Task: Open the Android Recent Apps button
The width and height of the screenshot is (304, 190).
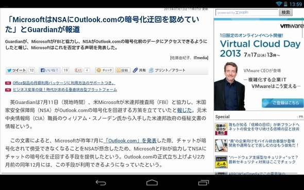Action: 204,182
